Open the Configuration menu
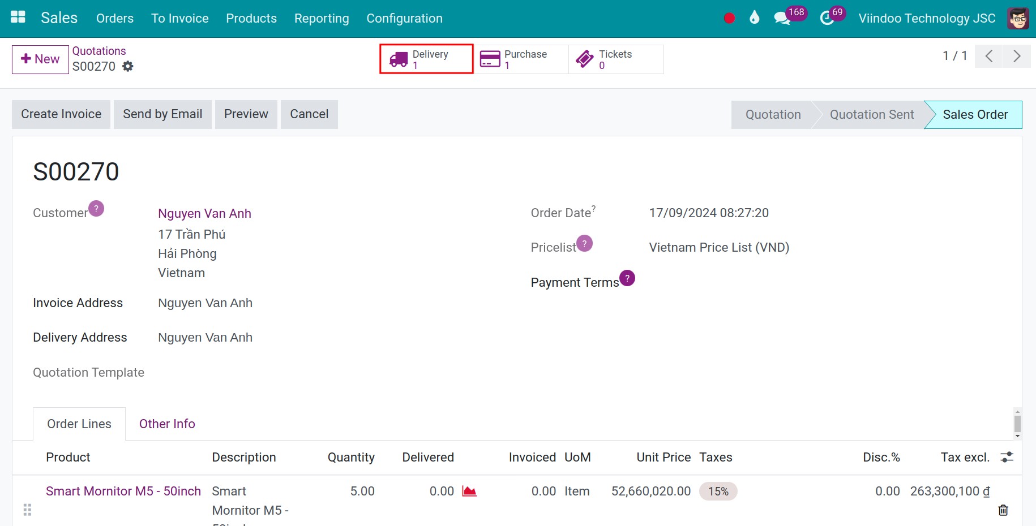 pos(404,18)
